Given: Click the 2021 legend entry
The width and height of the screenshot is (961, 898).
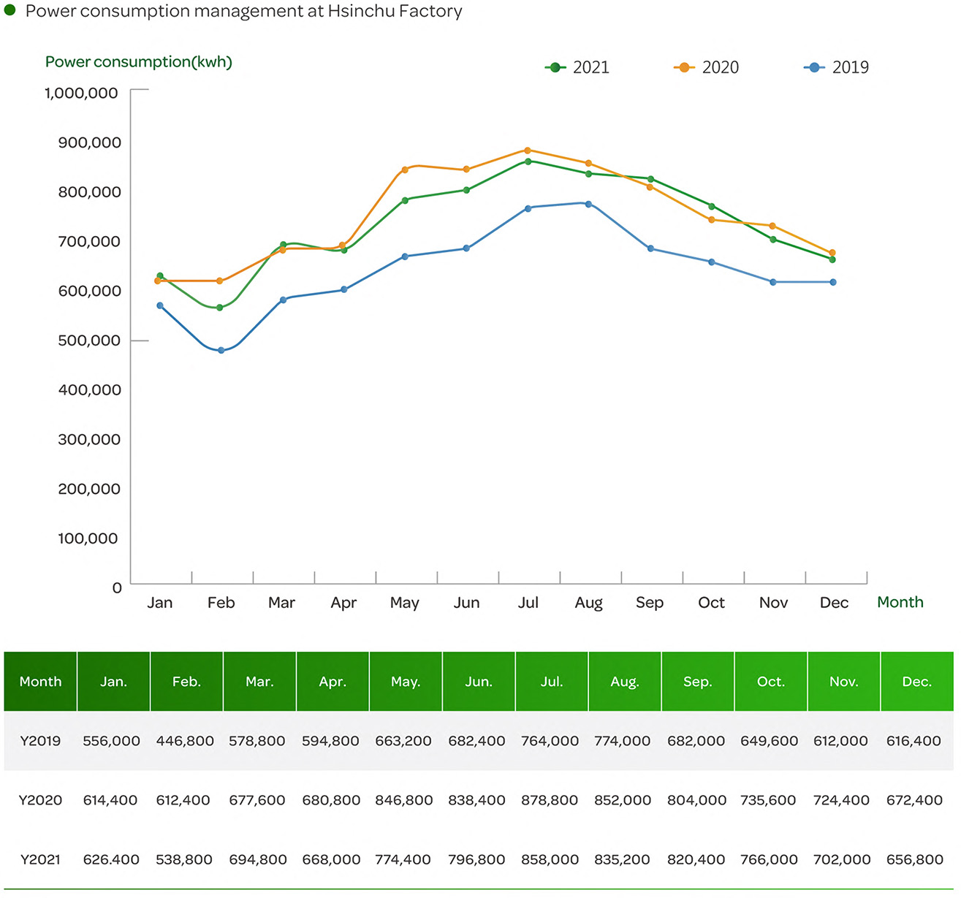Looking at the screenshot, I should coord(577,67).
